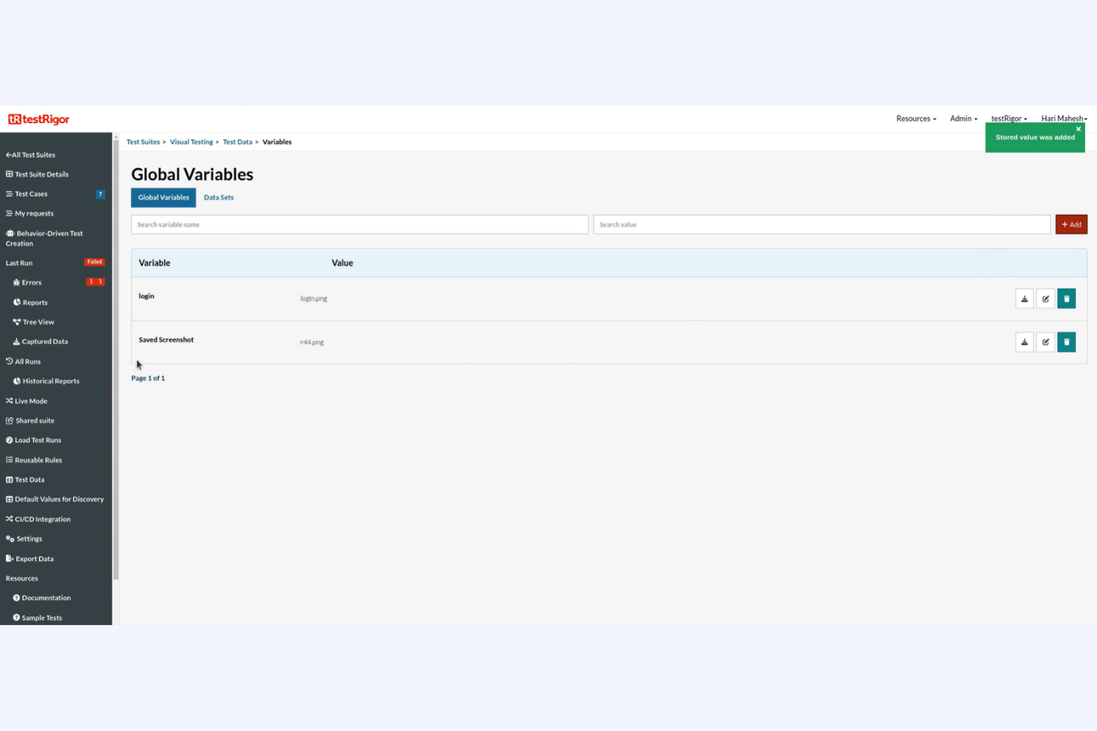
Task: Dismiss the Stored value notification
Action: pos(1078,128)
